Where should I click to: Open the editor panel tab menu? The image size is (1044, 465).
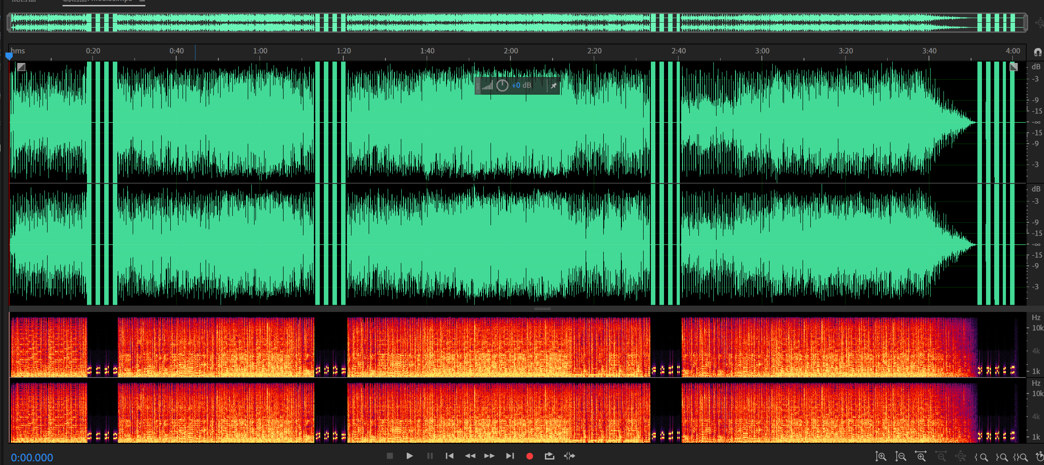pos(142,1)
